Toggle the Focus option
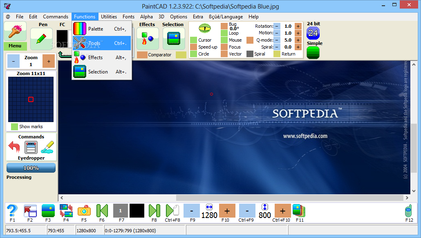421x238 pixels. coord(224,47)
